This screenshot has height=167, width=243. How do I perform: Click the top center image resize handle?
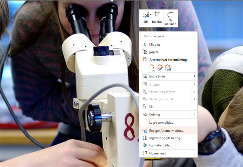point(112,1)
